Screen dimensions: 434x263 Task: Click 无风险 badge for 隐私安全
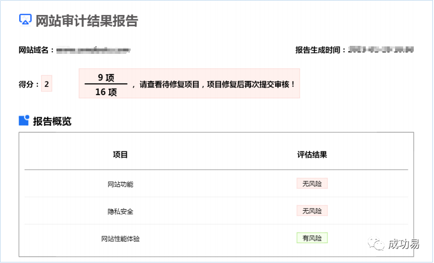coord(312,211)
